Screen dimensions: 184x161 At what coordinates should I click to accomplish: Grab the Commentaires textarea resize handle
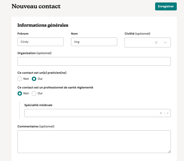(x=169, y=151)
